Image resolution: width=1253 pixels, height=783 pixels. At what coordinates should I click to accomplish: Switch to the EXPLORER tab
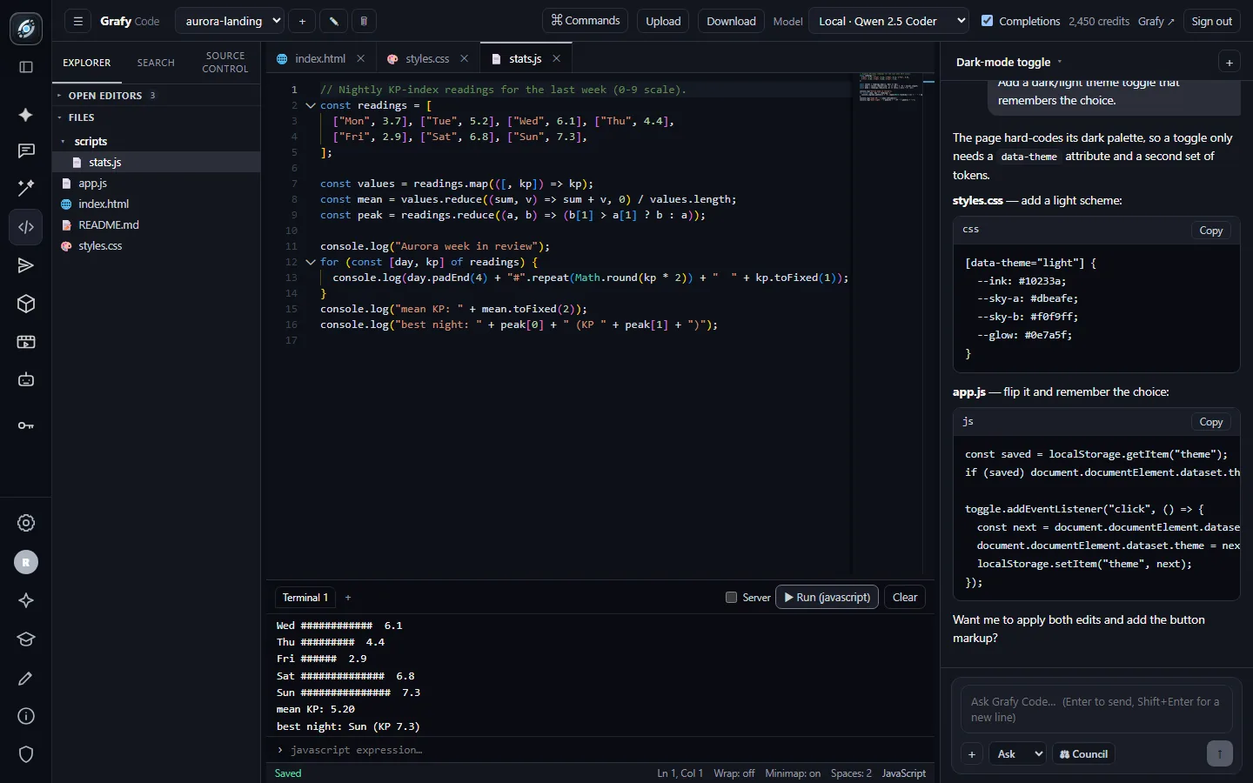(87, 63)
